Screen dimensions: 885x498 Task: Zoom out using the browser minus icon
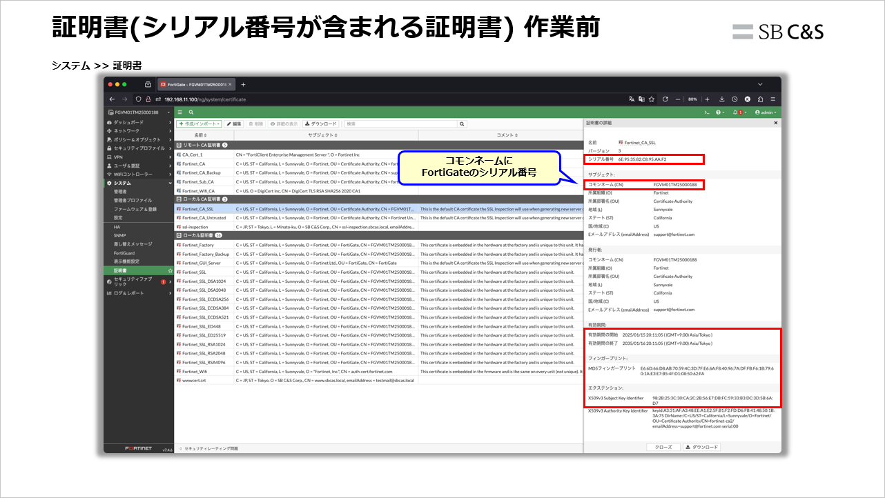pos(678,99)
